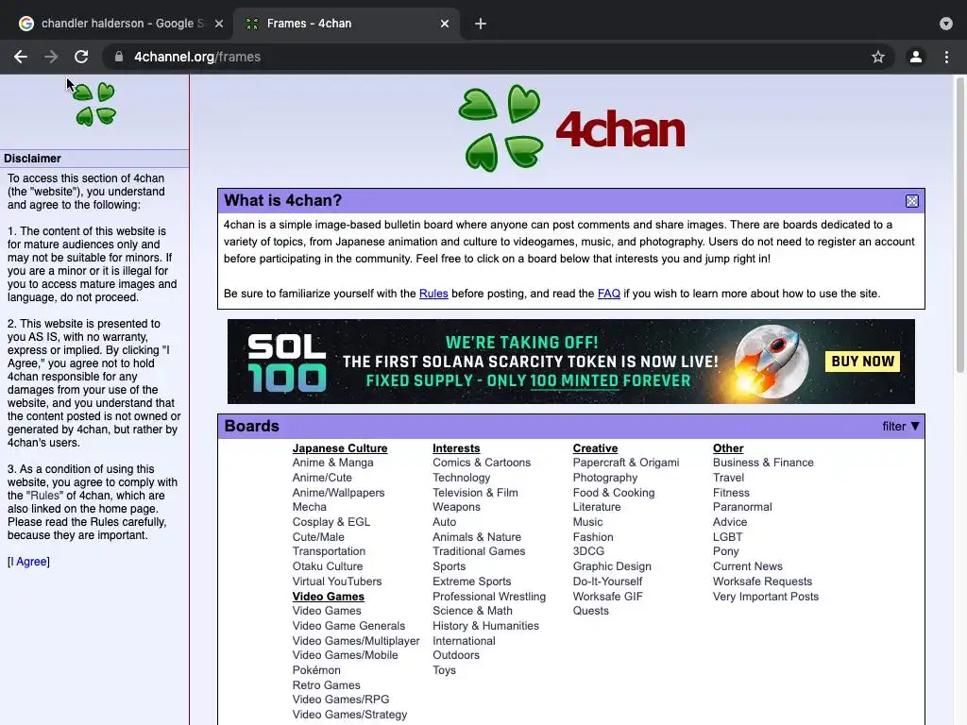This screenshot has height=725, width=967.
Task: Open the Photography board
Action: tap(605, 477)
